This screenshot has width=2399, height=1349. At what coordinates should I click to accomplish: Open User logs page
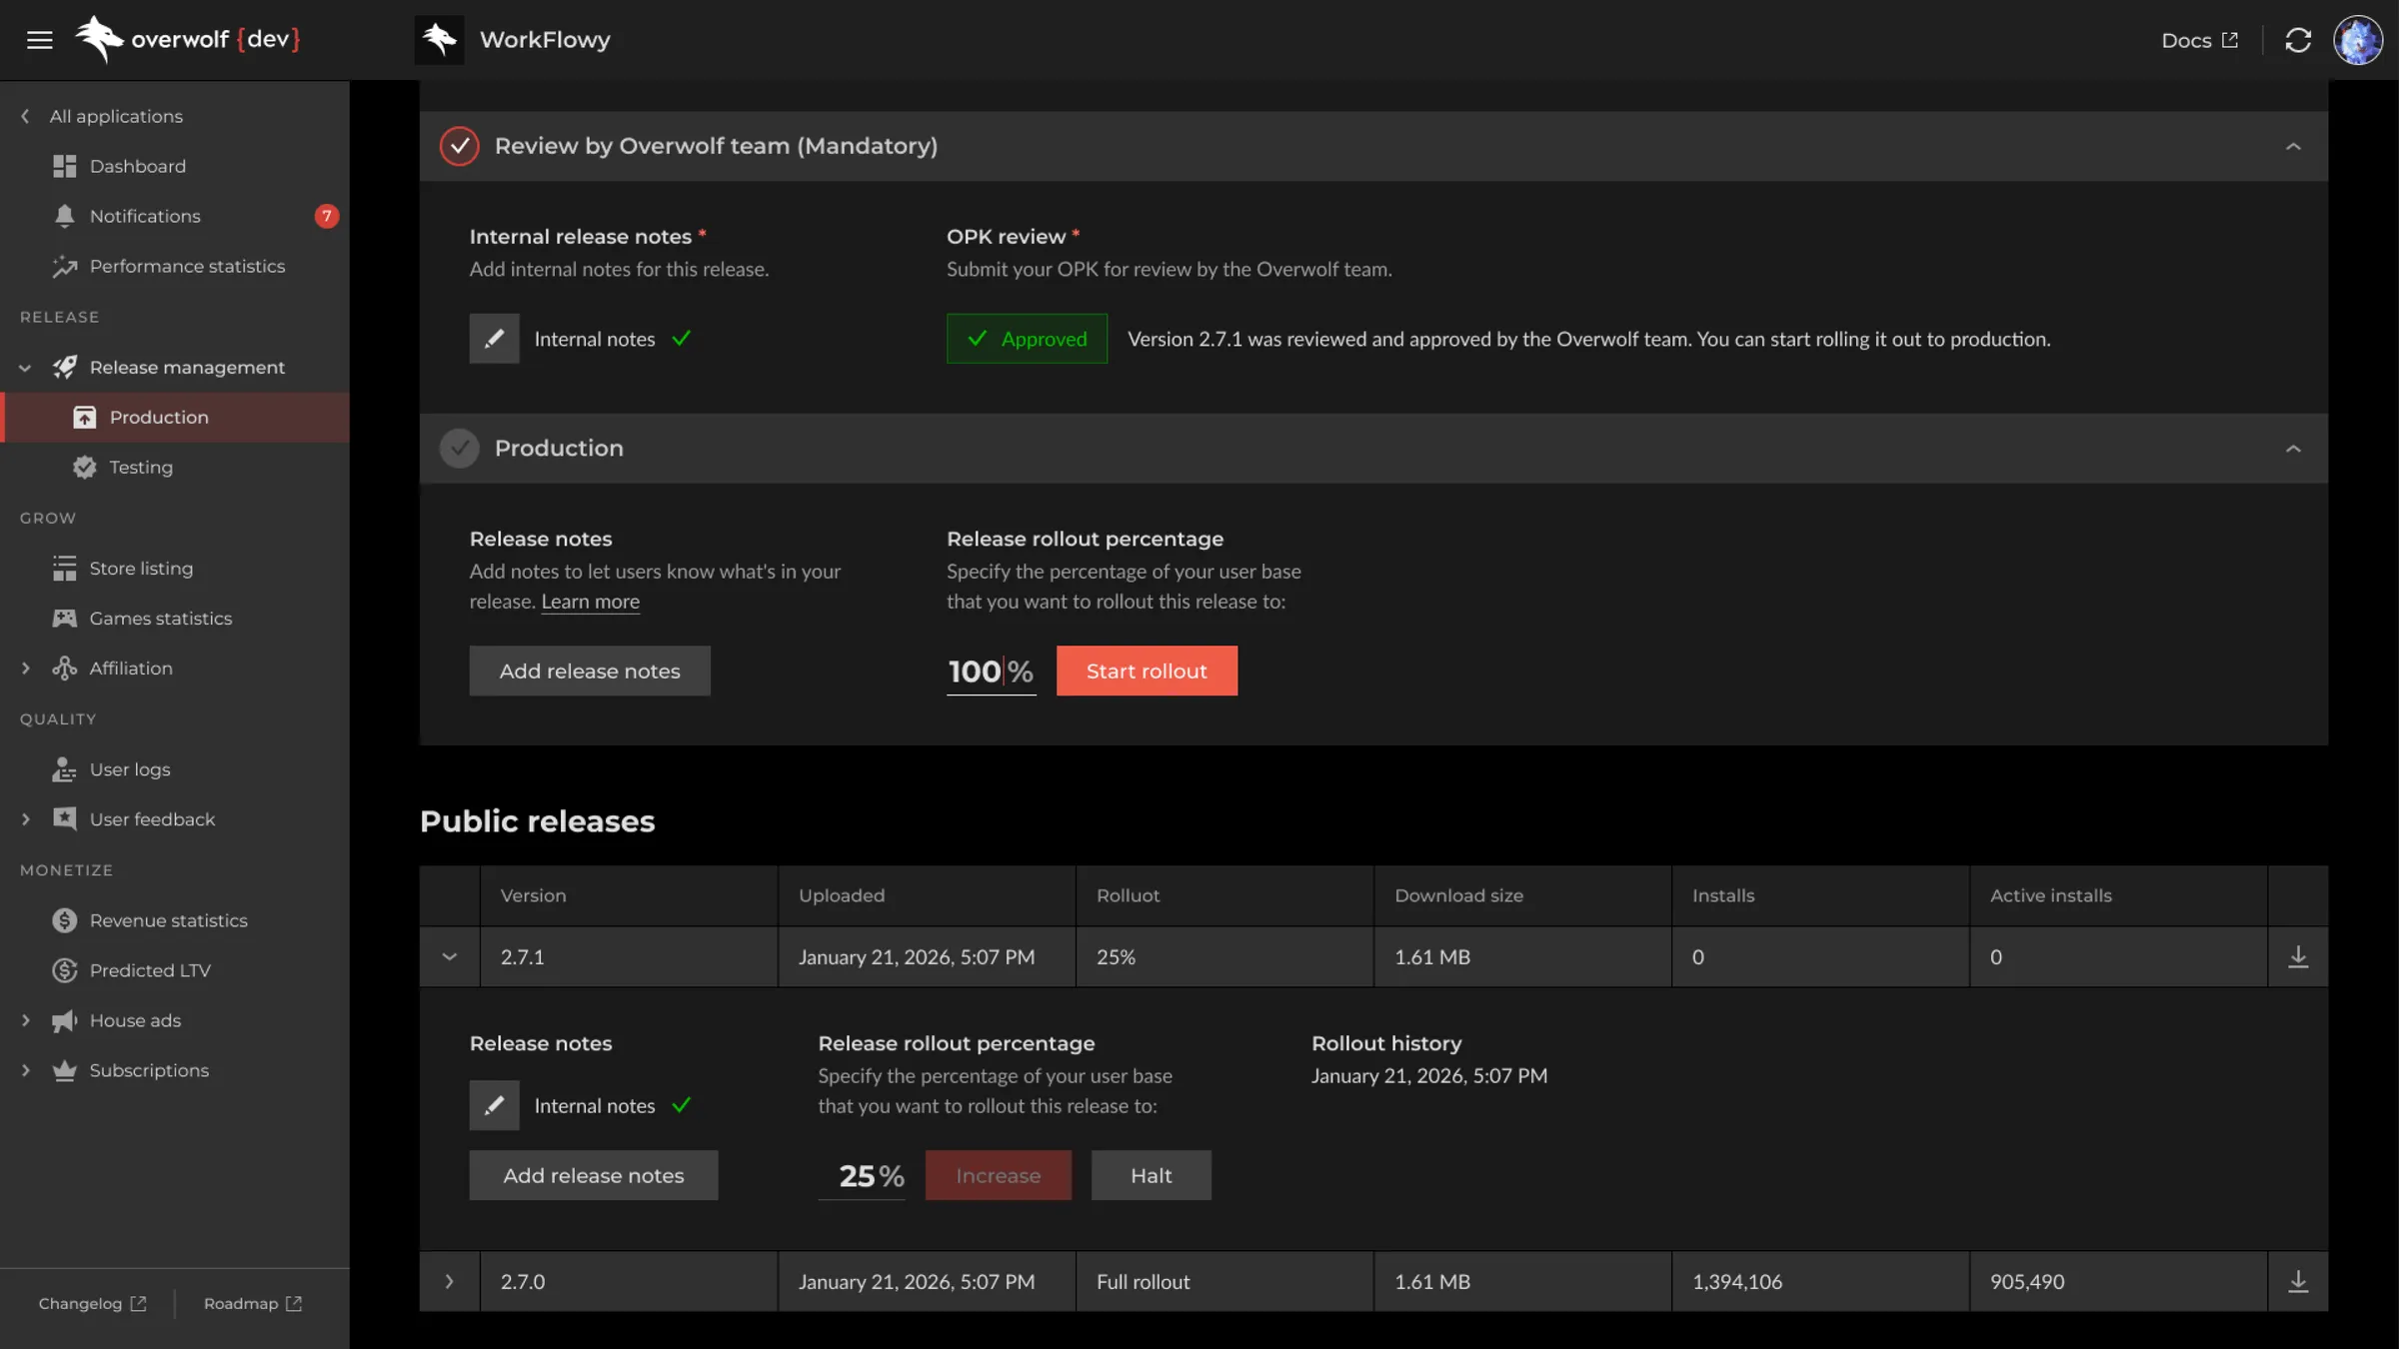pyautogui.click(x=130, y=769)
